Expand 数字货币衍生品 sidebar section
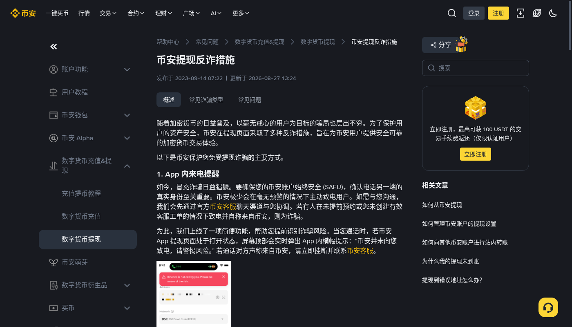The height and width of the screenshot is (327, 572). tap(127, 285)
